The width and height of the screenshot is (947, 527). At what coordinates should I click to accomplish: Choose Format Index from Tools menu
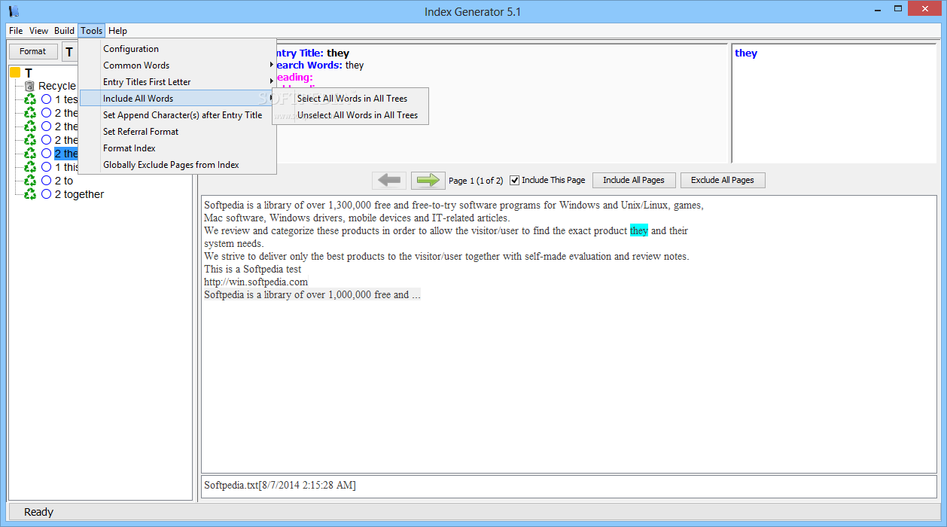click(177, 148)
